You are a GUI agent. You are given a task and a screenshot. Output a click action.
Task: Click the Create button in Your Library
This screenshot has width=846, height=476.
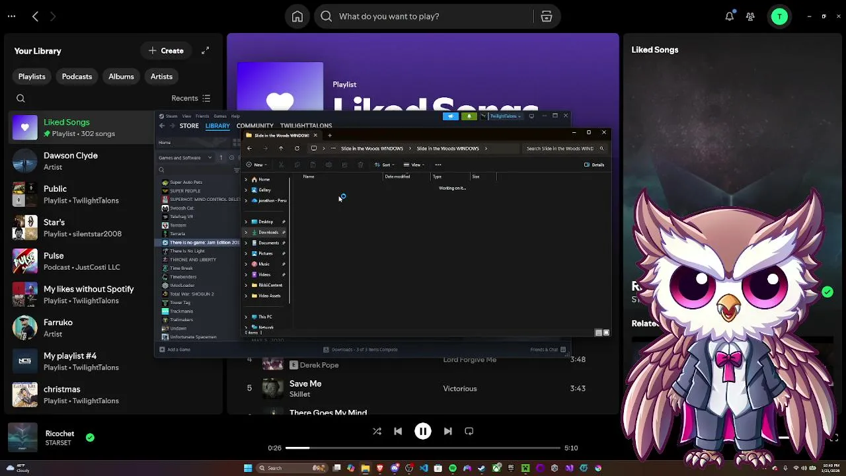click(166, 50)
